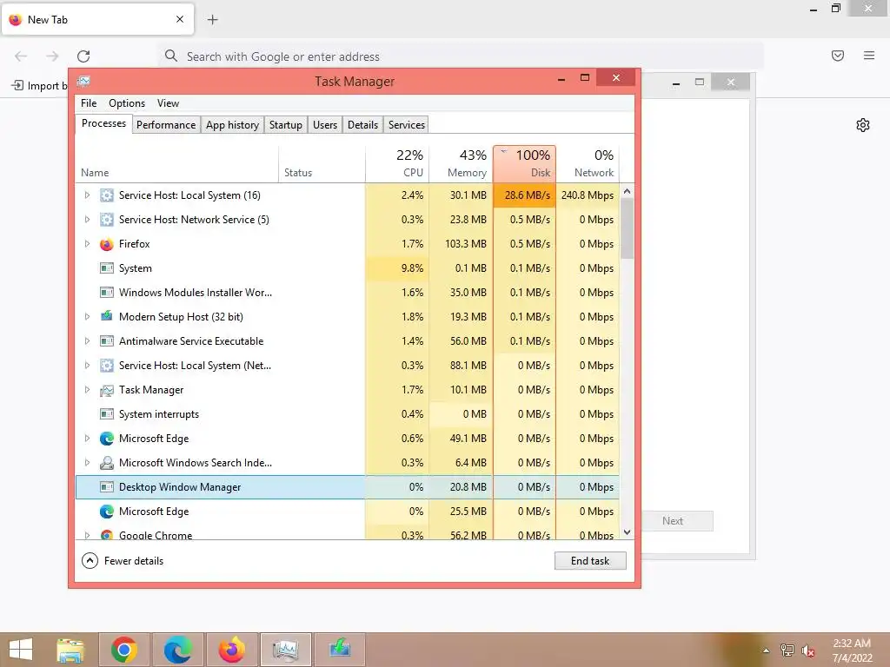
Task: Click the Task Manager taskbar icon
Action: click(x=285, y=650)
